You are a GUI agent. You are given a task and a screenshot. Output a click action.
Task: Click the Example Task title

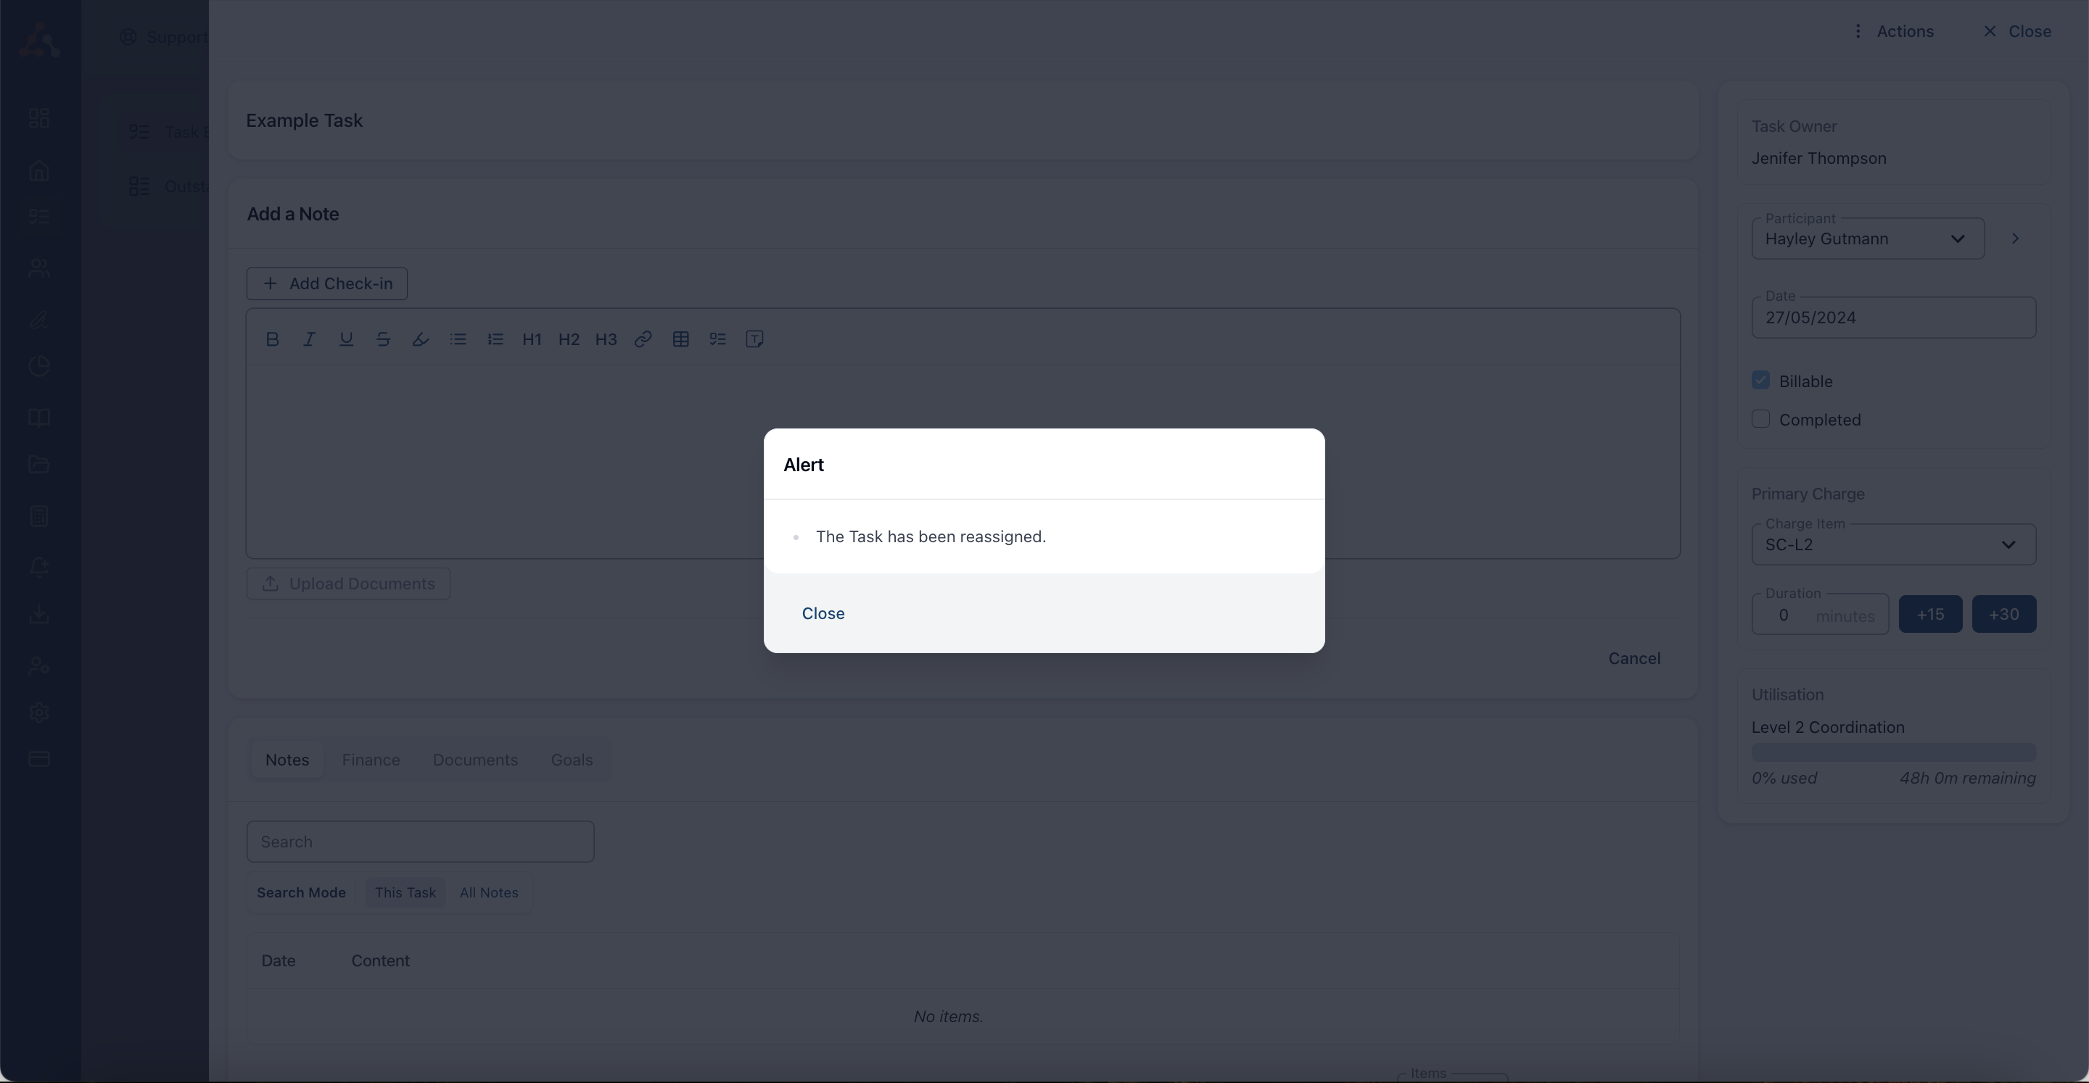[x=304, y=121]
